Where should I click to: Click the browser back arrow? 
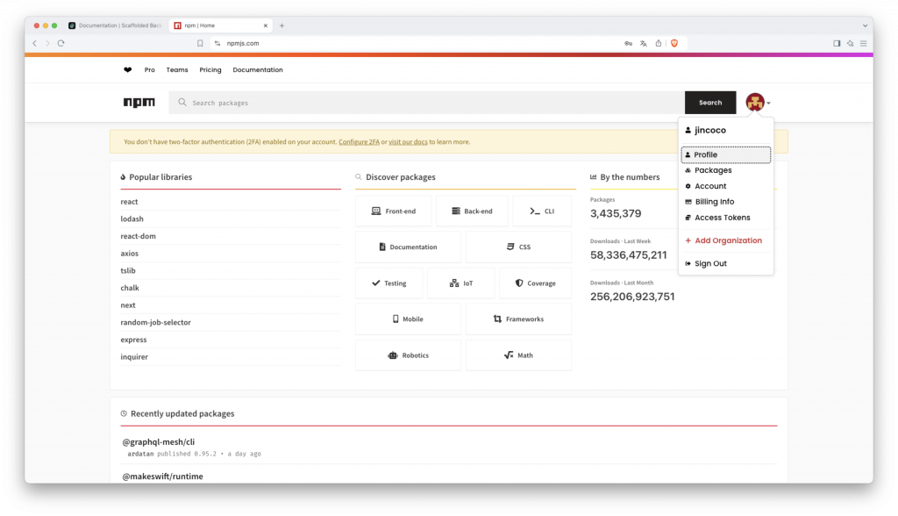[x=35, y=43]
